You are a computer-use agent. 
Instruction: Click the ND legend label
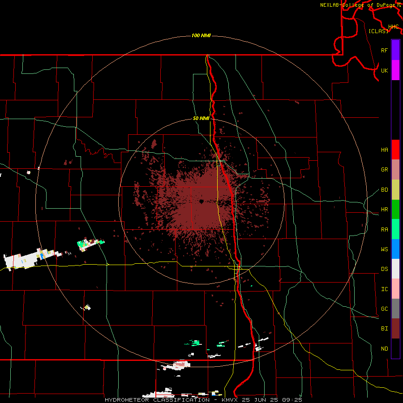pos(385,349)
